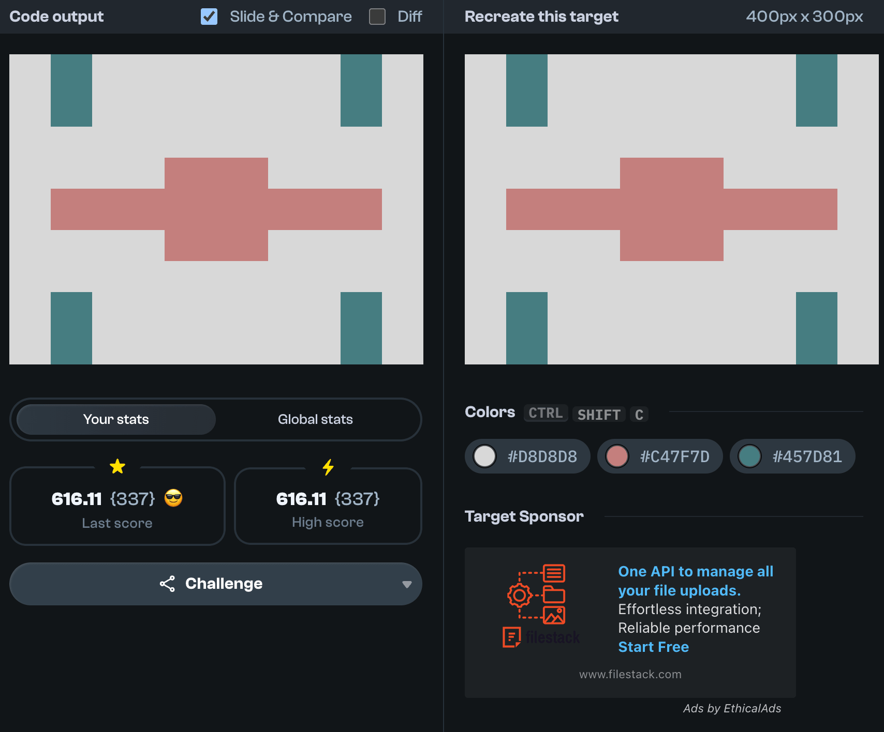Disable the Slide & Compare checkbox
Viewport: 884px width, 732px height.
click(209, 17)
